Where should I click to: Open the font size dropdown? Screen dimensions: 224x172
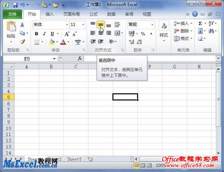tap(83, 25)
